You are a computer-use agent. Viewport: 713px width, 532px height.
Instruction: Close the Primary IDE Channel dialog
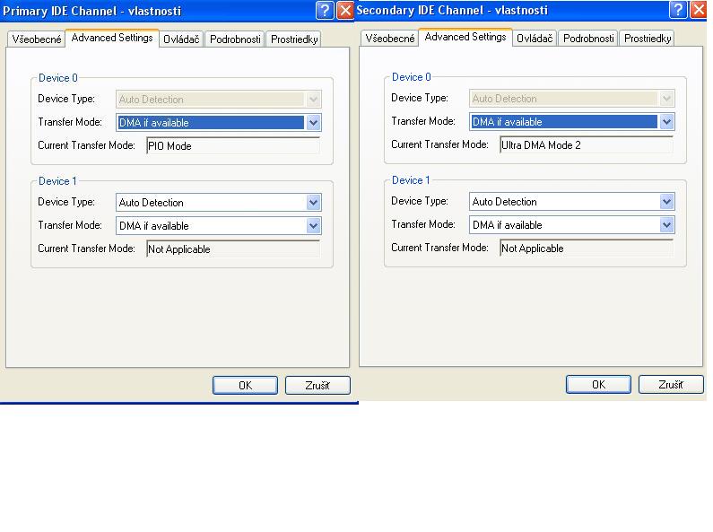pyautogui.click(x=344, y=11)
